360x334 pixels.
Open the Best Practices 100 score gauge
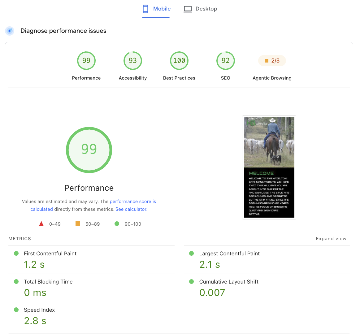179,61
